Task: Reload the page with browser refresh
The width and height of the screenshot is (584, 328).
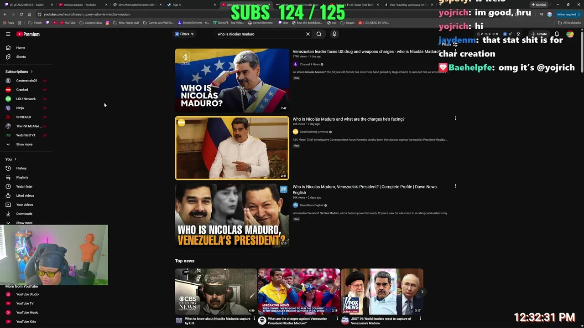Action: (21, 14)
